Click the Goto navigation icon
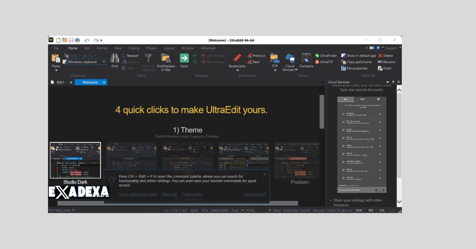The image size is (476, 249). click(x=184, y=58)
